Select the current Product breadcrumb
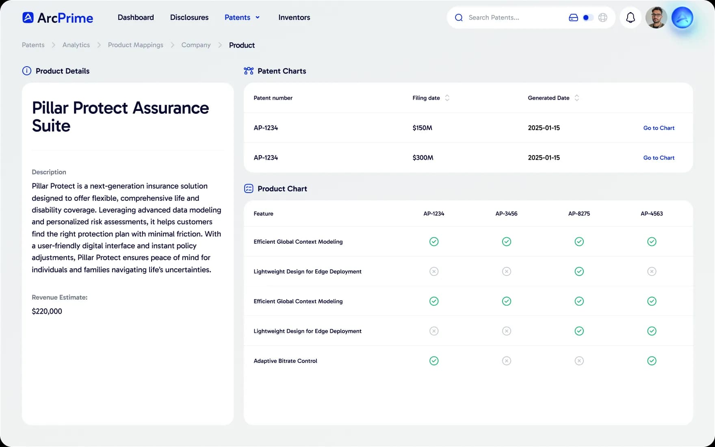The image size is (715, 447). 242,45
